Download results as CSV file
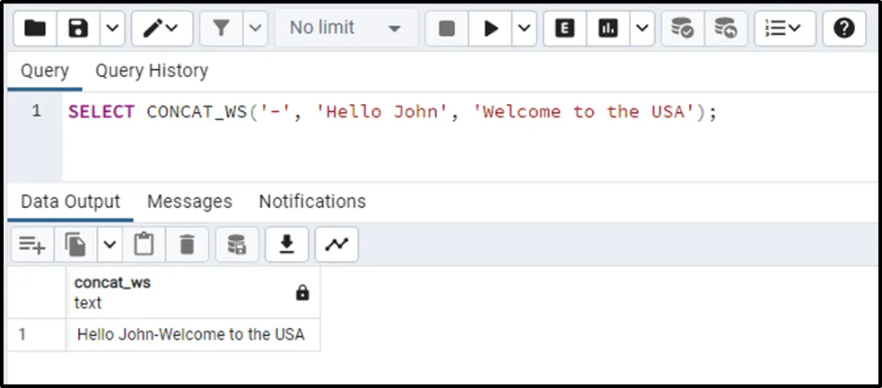The image size is (882, 388). point(287,244)
